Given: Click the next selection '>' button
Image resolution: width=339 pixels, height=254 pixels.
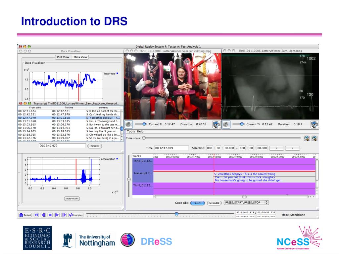Looking at the screenshot, I should pos(292,148).
